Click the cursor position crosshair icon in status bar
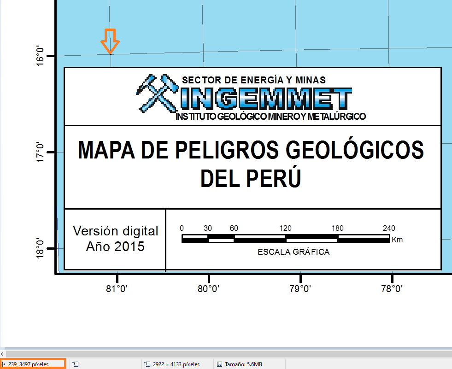This screenshot has width=452, height=369. (x=4, y=364)
